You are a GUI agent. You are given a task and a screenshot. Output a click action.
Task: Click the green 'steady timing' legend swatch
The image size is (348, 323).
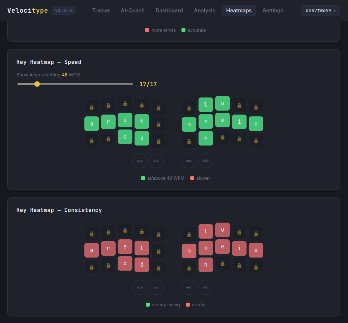pos(148,304)
